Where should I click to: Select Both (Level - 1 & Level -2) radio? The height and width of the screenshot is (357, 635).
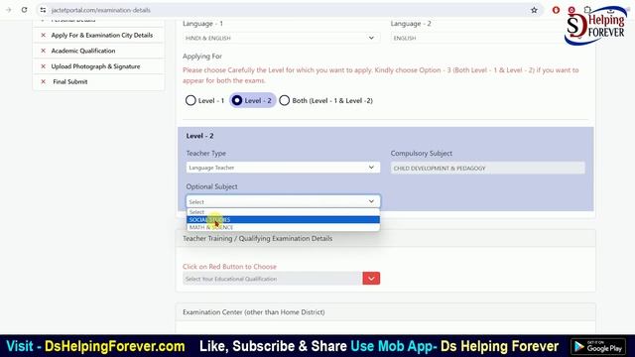tap(285, 100)
